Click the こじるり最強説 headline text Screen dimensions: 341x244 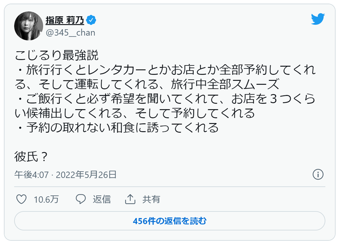coord(57,55)
